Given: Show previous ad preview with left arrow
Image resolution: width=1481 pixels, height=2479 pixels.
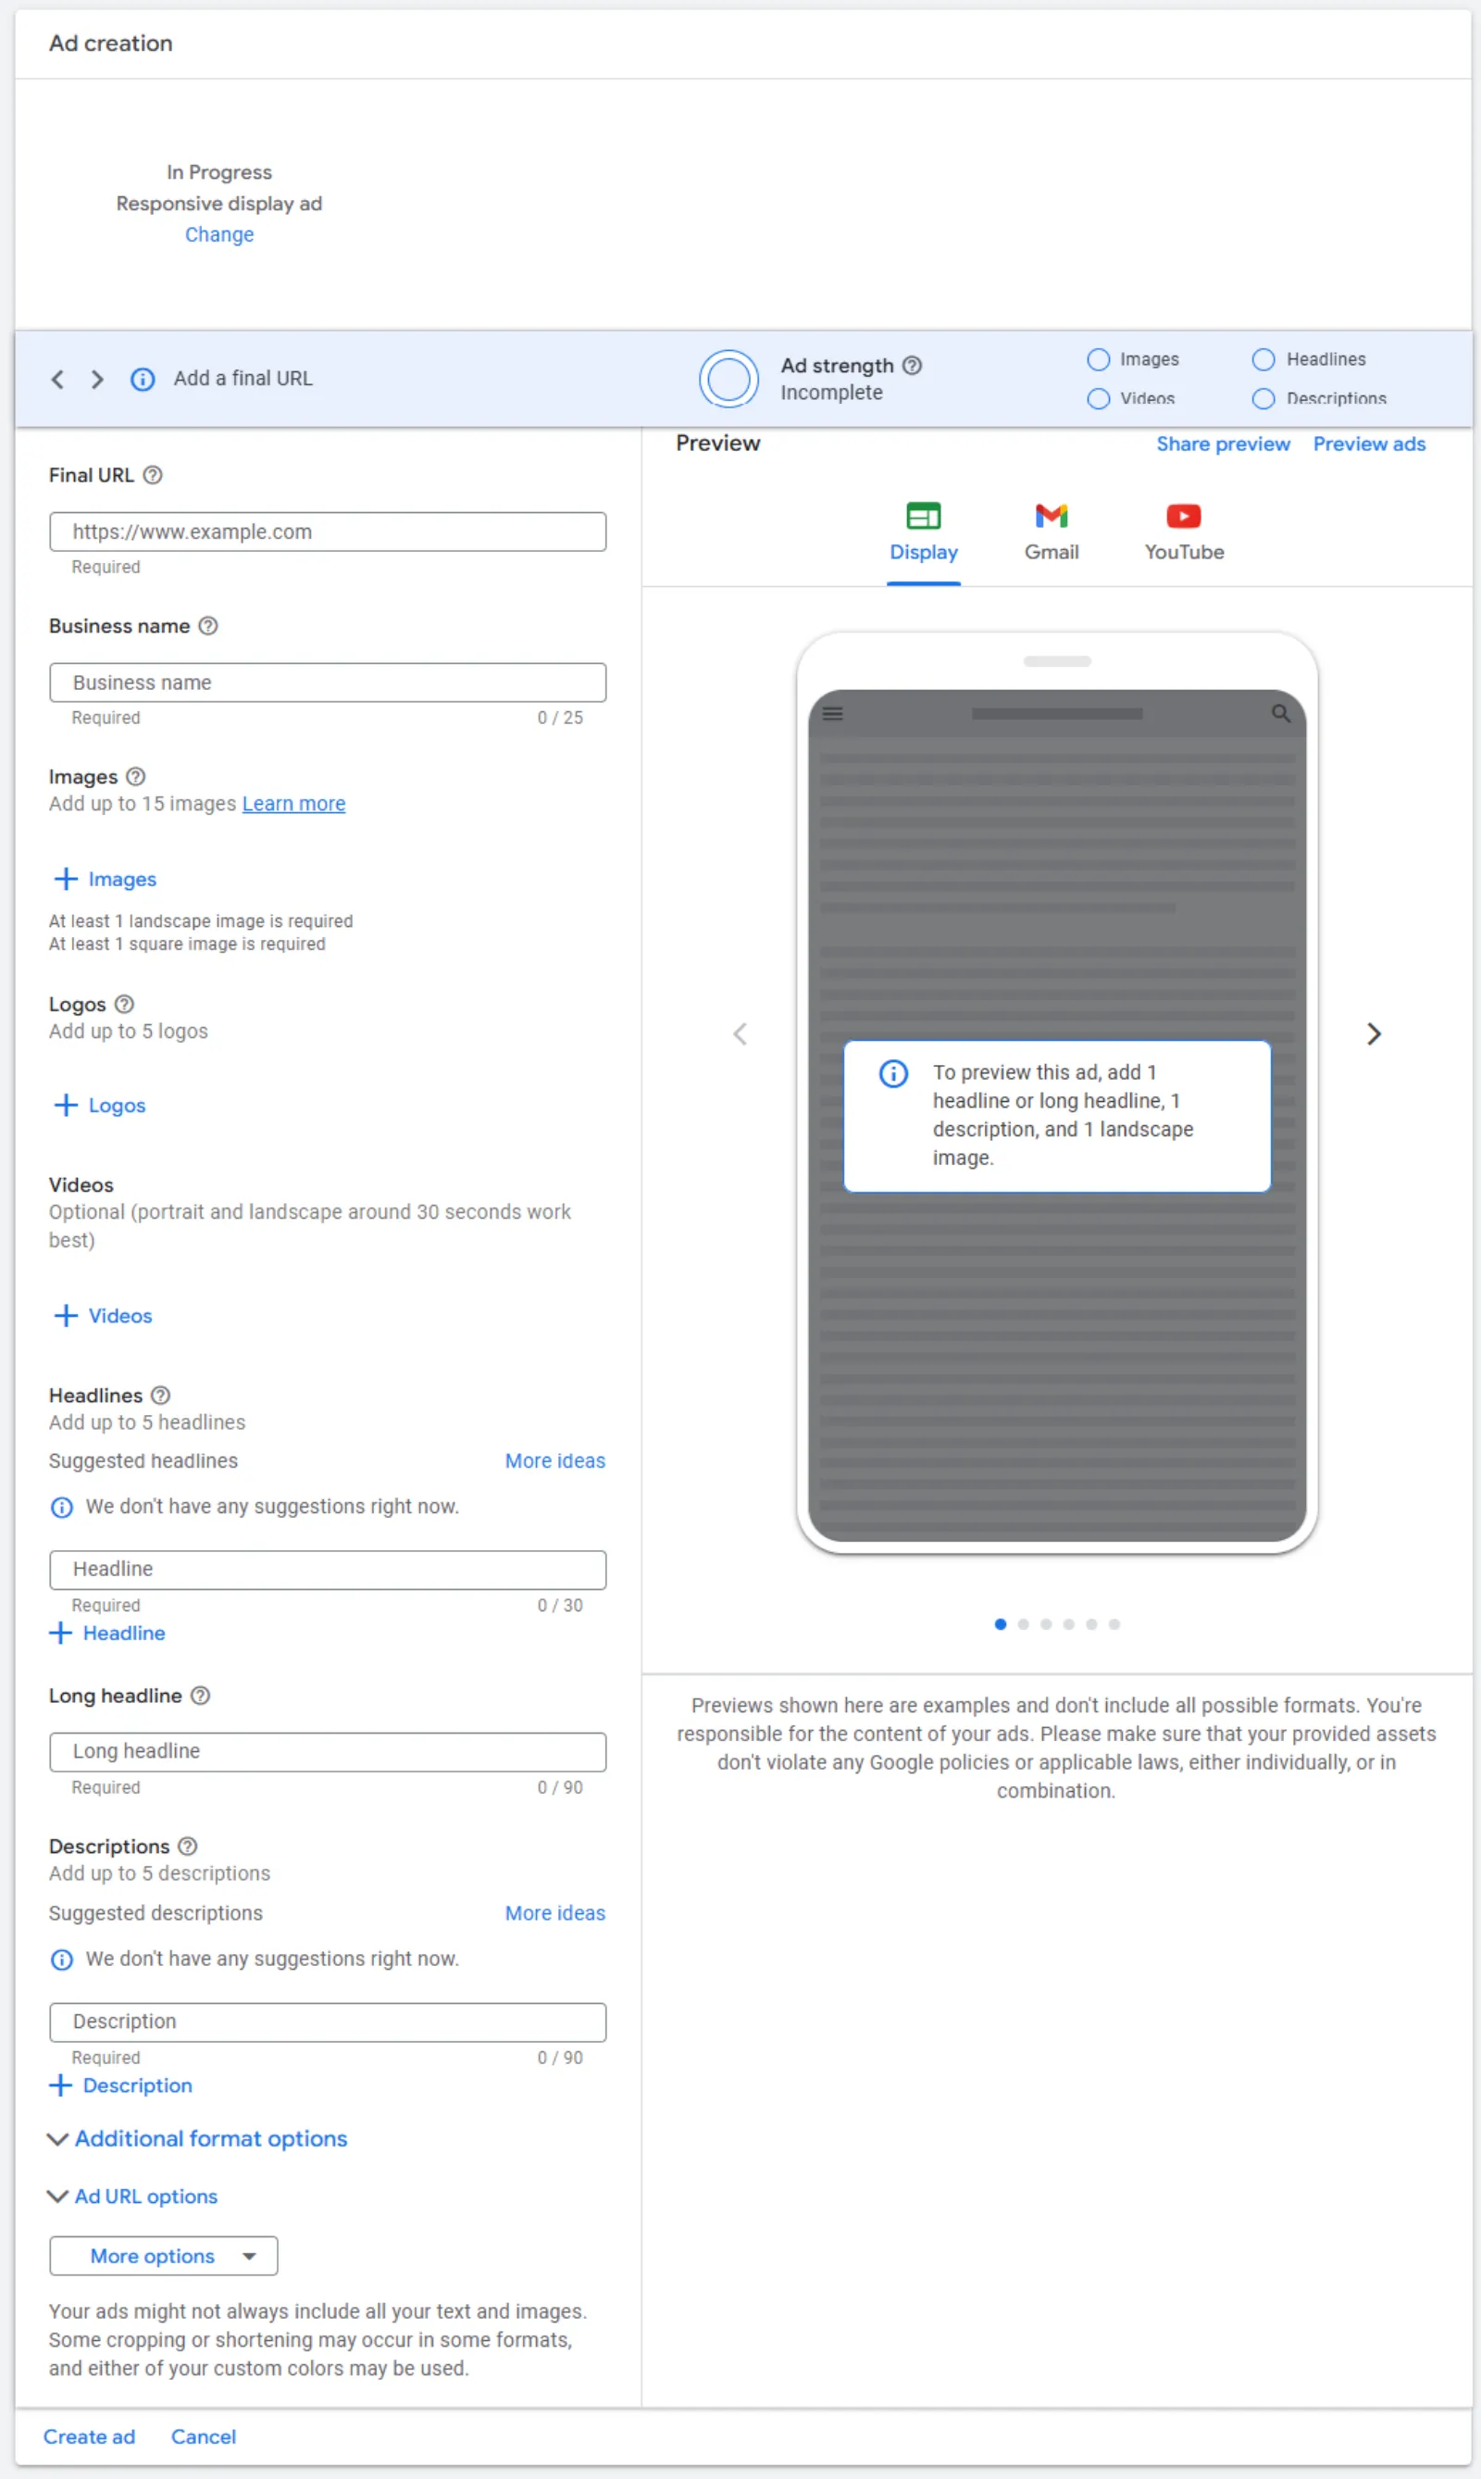Looking at the screenshot, I should (740, 1034).
